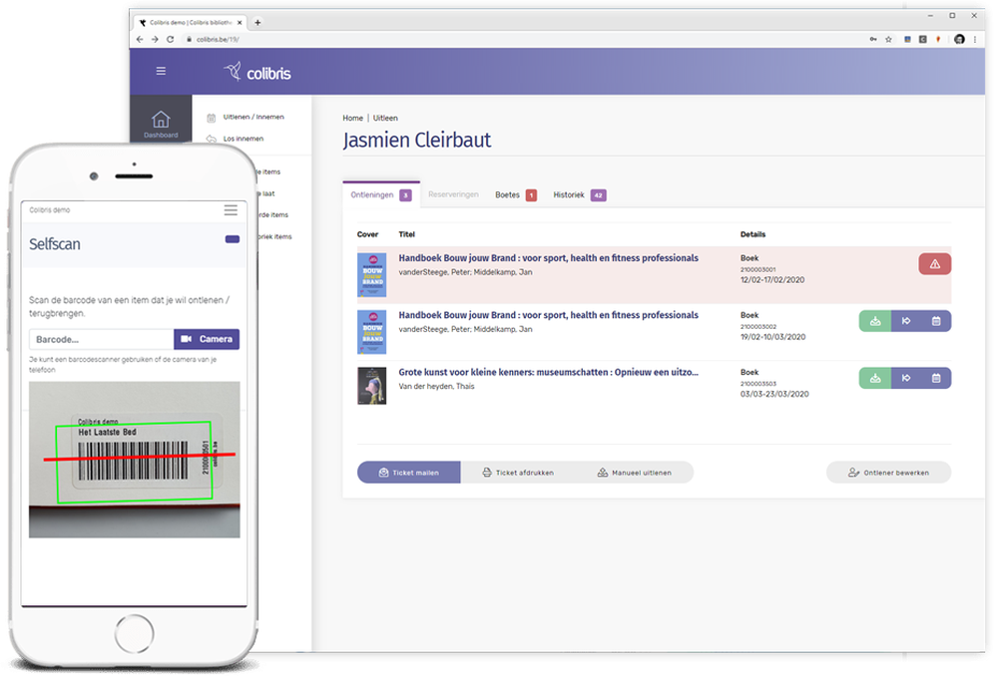Bookmark the page with the star icon
Image resolution: width=998 pixels, height=676 pixels.
click(888, 40)
